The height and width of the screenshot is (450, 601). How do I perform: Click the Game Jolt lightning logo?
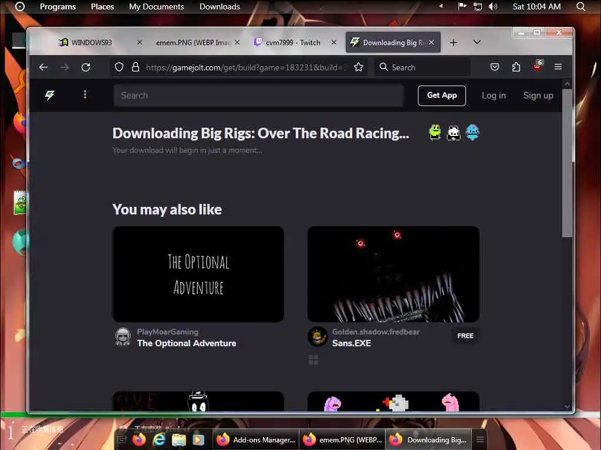pyautogui.click(x=50, y=95)
